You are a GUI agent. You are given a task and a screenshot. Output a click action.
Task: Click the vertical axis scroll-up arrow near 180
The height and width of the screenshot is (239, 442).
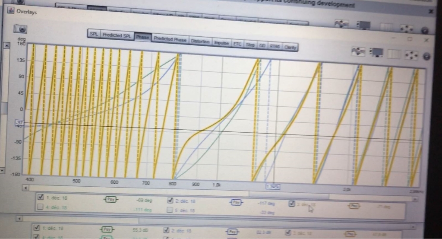[x=6, y=45]
